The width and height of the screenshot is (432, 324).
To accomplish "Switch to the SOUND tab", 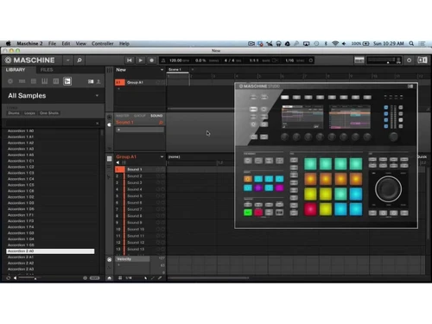I will tap(156, 116).
